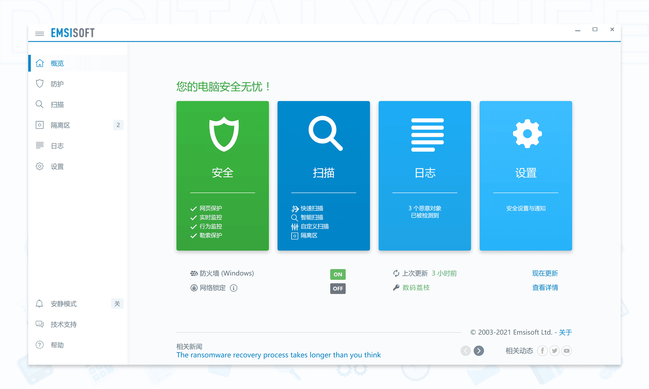
Task: Click the next news arrow button
Action: 479,350
